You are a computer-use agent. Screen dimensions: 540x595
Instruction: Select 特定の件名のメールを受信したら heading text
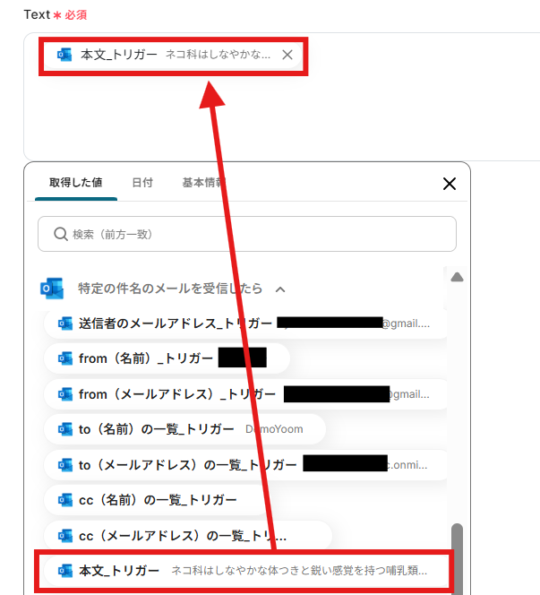coord(170,289)
